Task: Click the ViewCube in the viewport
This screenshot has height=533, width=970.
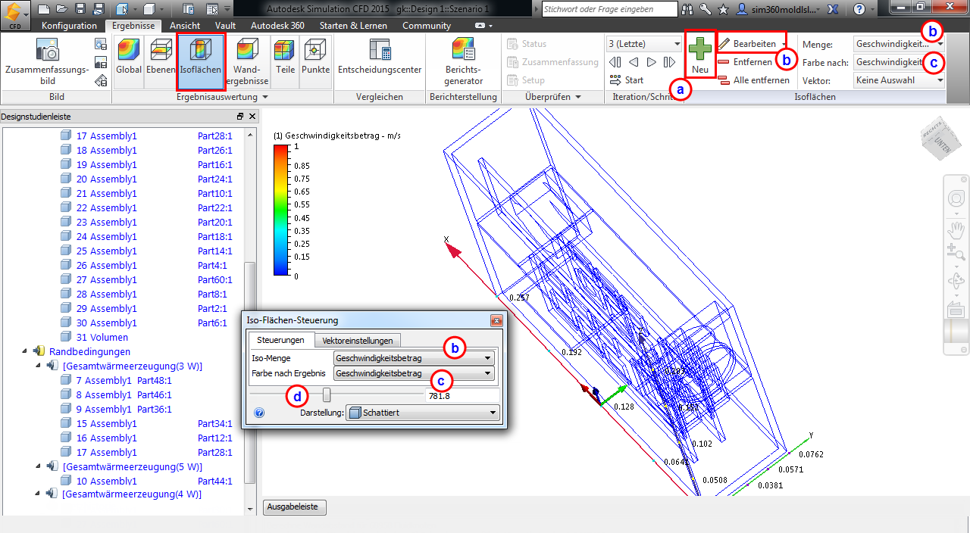Action: tap(940, 137)
